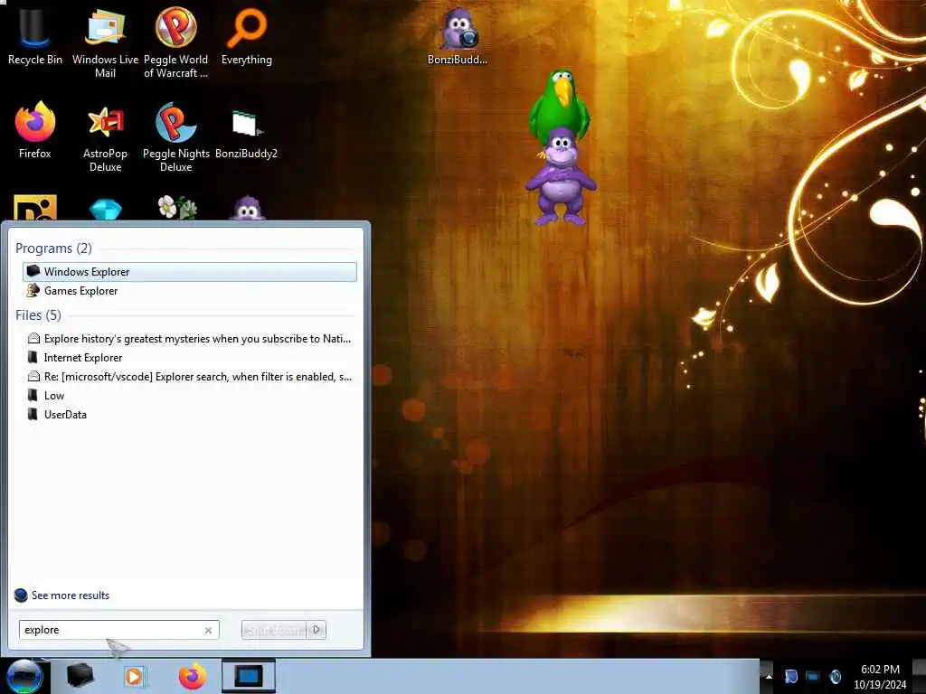Open Windows Live Mail desktop icon

(x=105, y=42)
